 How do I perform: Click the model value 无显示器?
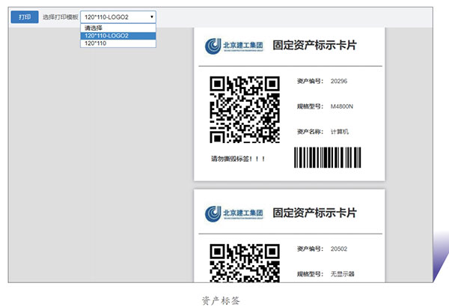[343, 274]
